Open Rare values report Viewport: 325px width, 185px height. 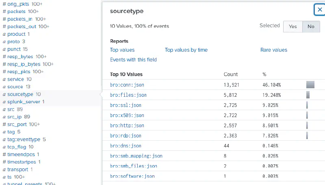pyautogui.click(x=273, y=50)
